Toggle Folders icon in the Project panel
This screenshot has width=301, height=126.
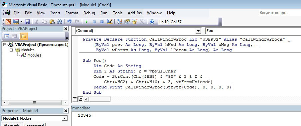click(24, 36)
